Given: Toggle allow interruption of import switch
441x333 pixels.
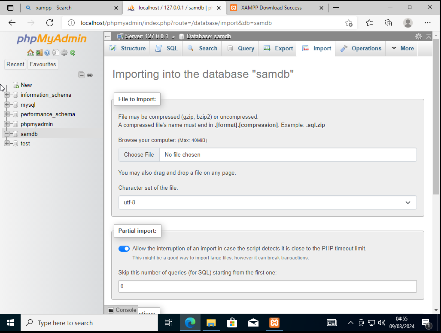Looking at the screenshot, I should [124, 249].
